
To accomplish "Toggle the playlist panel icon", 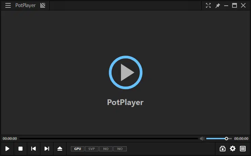I will pyautogui.click(x=243, y=149).
